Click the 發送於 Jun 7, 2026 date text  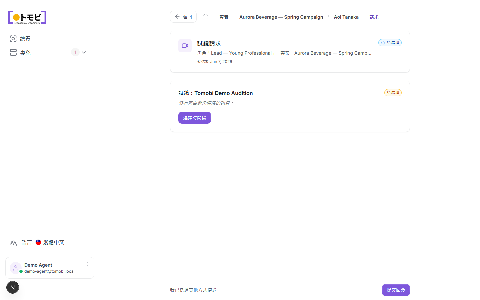[x=215, y=62]
